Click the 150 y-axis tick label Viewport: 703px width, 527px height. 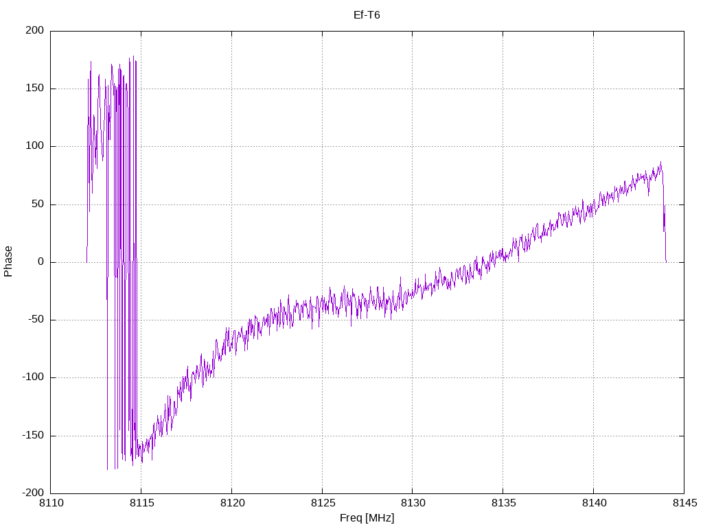coord(35,89)
